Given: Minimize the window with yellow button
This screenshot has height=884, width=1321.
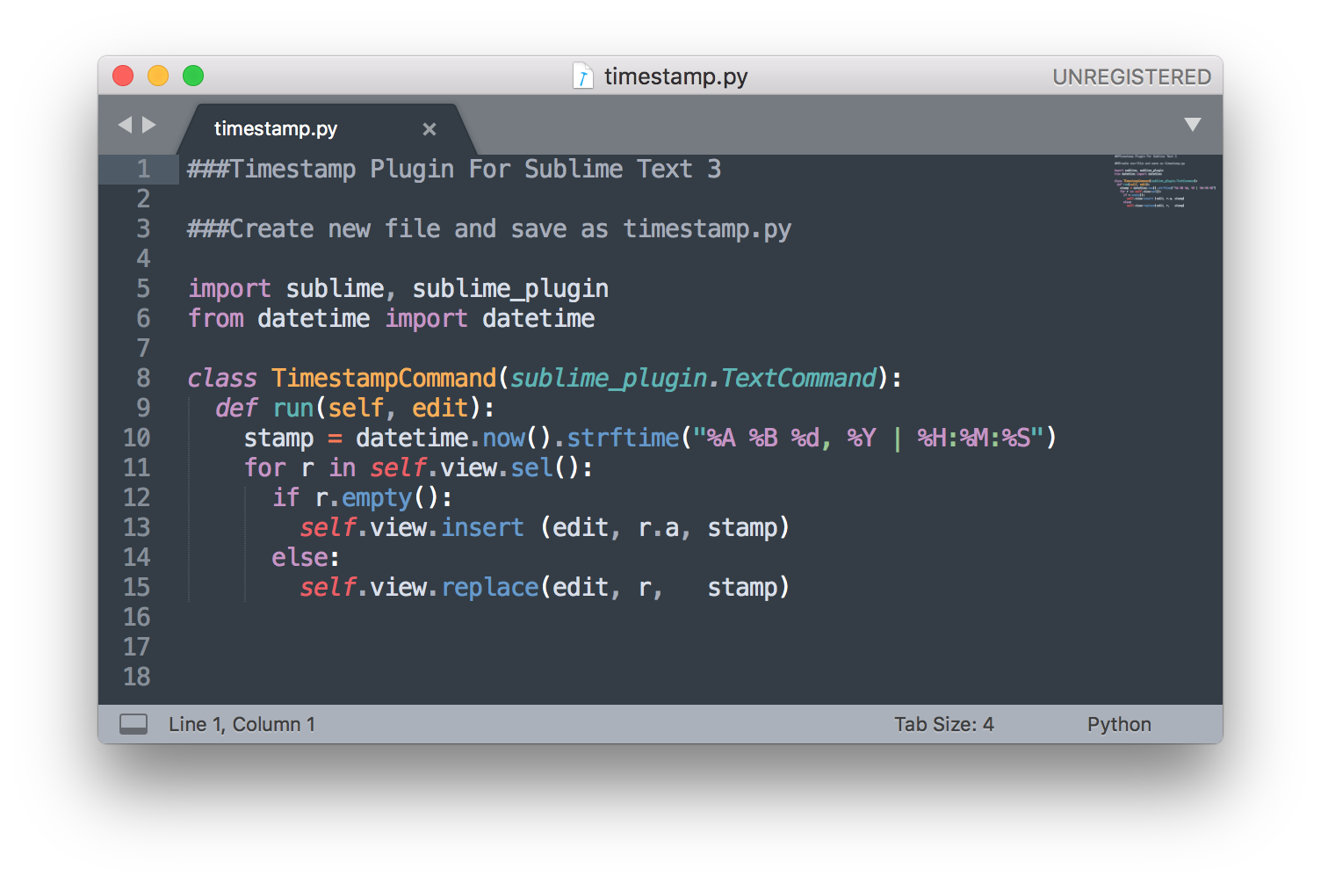Looking at the screenshot, I should coord(158,76).
